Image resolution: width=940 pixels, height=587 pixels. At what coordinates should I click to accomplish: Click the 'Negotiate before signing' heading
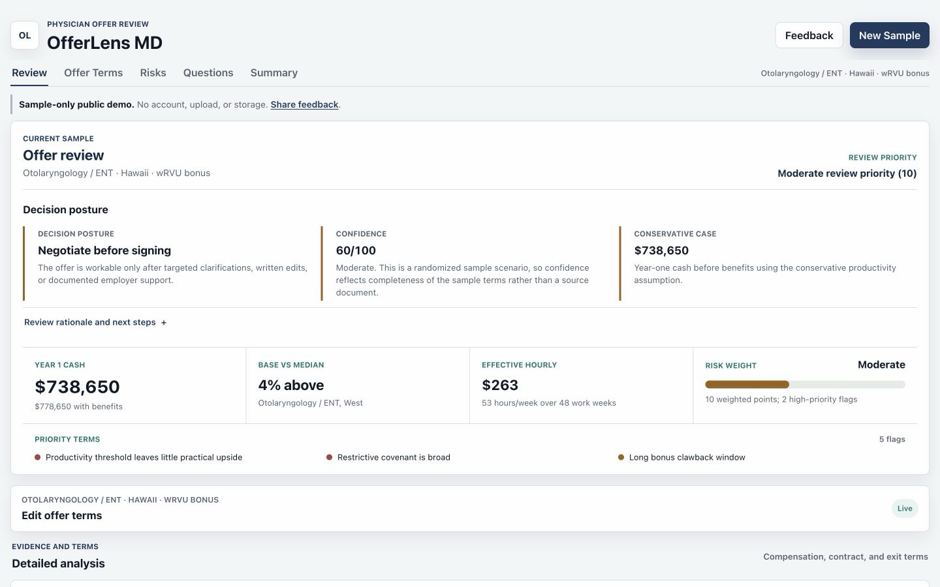[104, 250]
